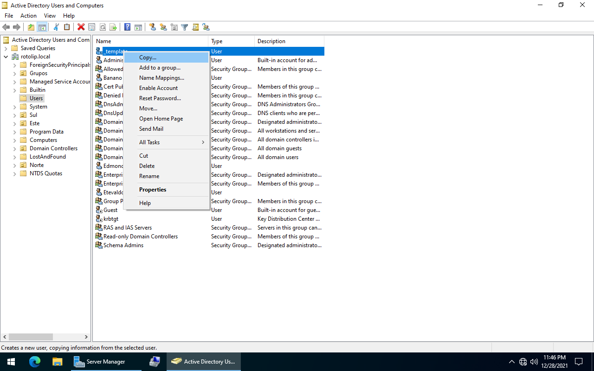Click the red Delete toolbar icon
Viewport: 594px width, 371px height.
(81, 27)
